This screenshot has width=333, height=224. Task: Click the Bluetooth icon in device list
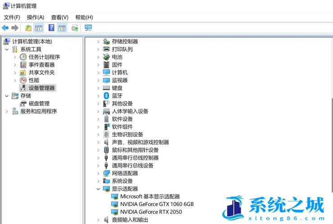(106, 96)
